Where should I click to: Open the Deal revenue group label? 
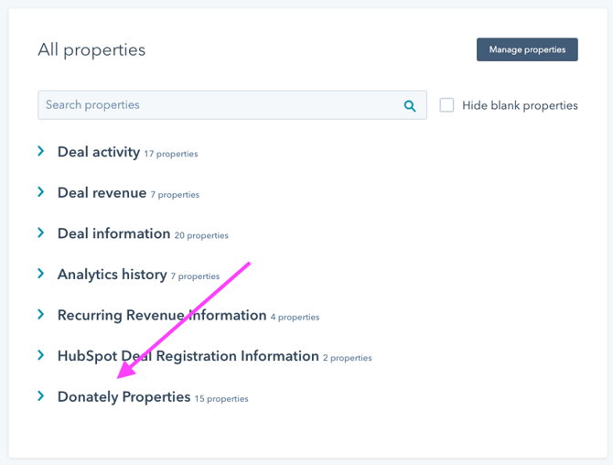click(102, 193)
